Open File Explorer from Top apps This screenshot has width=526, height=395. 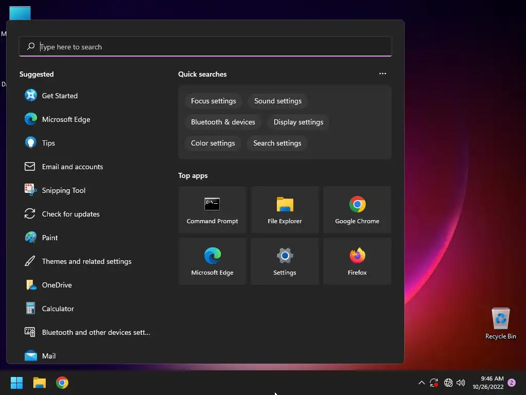coord(285,210)
